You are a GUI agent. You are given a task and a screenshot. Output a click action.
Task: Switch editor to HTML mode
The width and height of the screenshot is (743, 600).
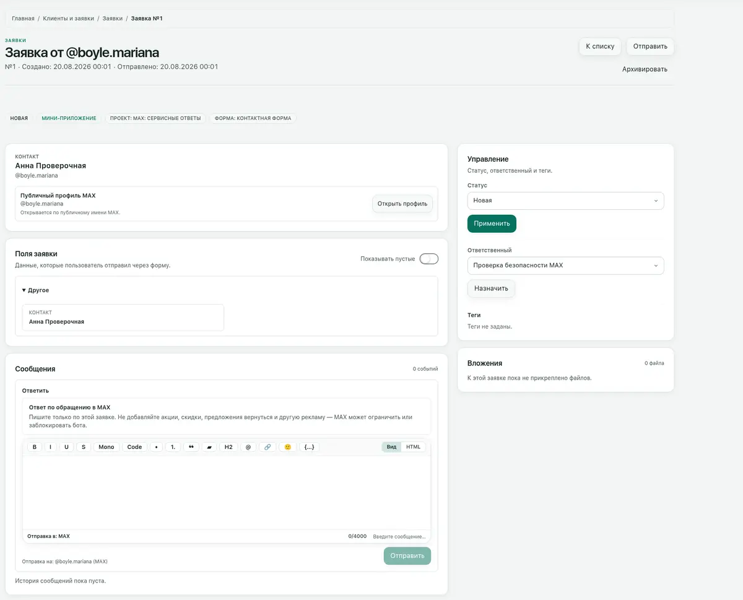click(x=413, y=447)
